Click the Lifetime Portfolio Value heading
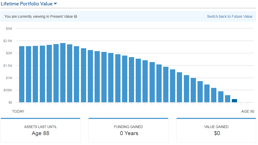The height and width of the screenshot is (145, 258). coord(27,4)
